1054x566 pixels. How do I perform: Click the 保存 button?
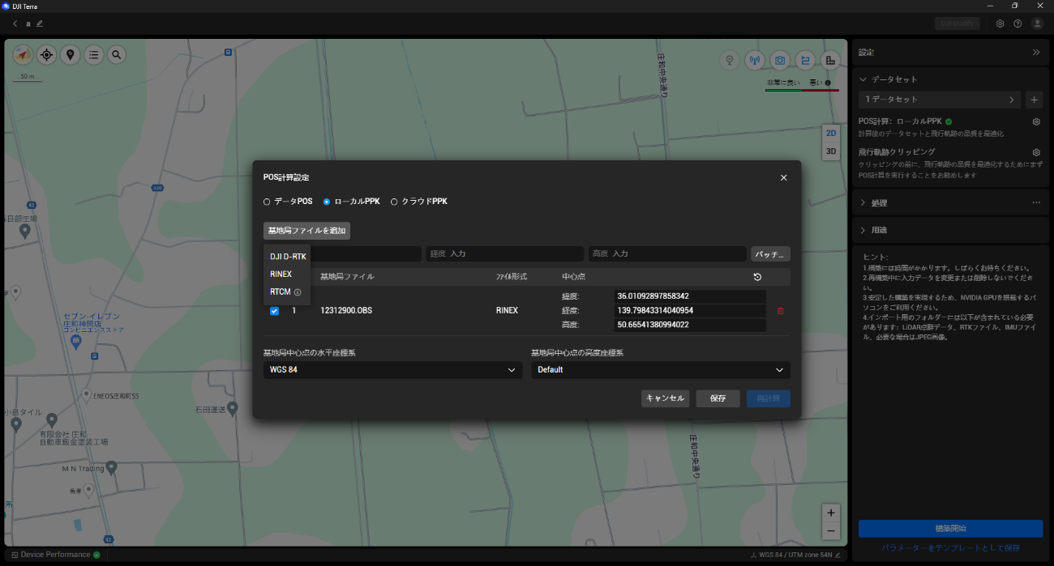click(x=718, y=398)
